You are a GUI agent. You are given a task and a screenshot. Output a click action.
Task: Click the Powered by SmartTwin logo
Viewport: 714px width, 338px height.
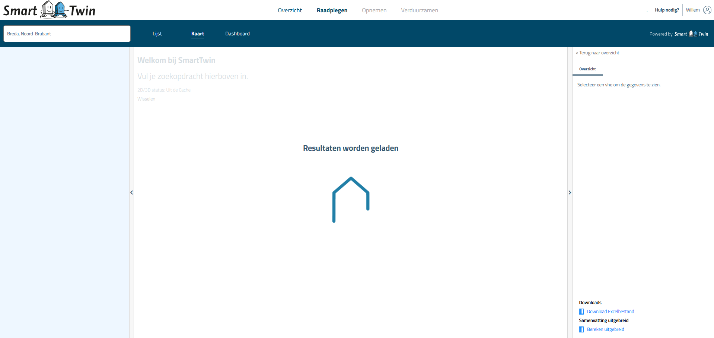(691, 34)
